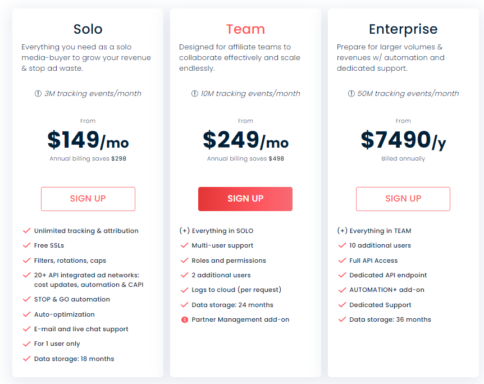The width and height of the screenshot is (484, 384).
Task: Click the checkmark beside Dedicated Support
Action: (x=343, y=305)
